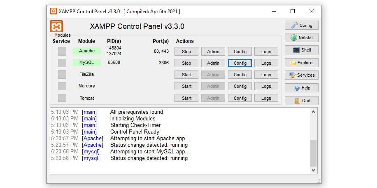Click the XAMPP logo in the title bar
Image resolution: width=377 pixels, height=188 pixels.
[54, 11]
